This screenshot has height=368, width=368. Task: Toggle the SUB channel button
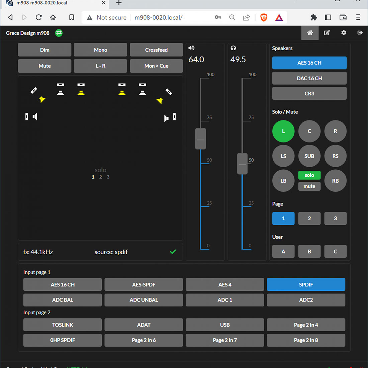pos(309,156)
